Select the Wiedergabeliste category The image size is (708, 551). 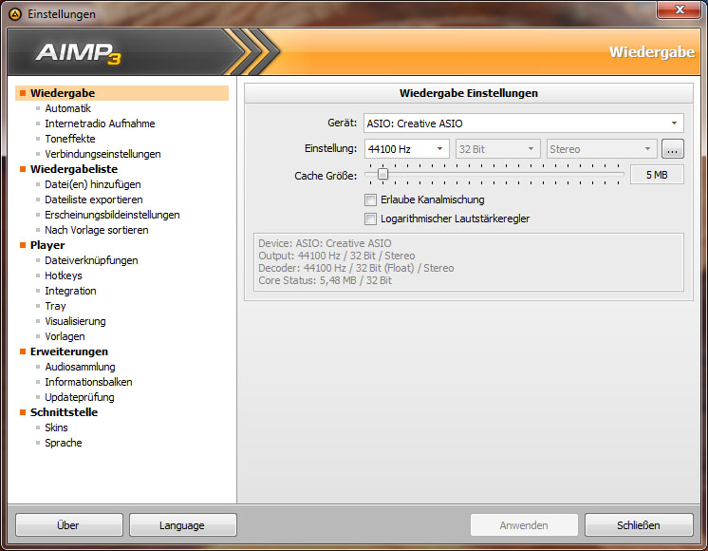point(74,169)
